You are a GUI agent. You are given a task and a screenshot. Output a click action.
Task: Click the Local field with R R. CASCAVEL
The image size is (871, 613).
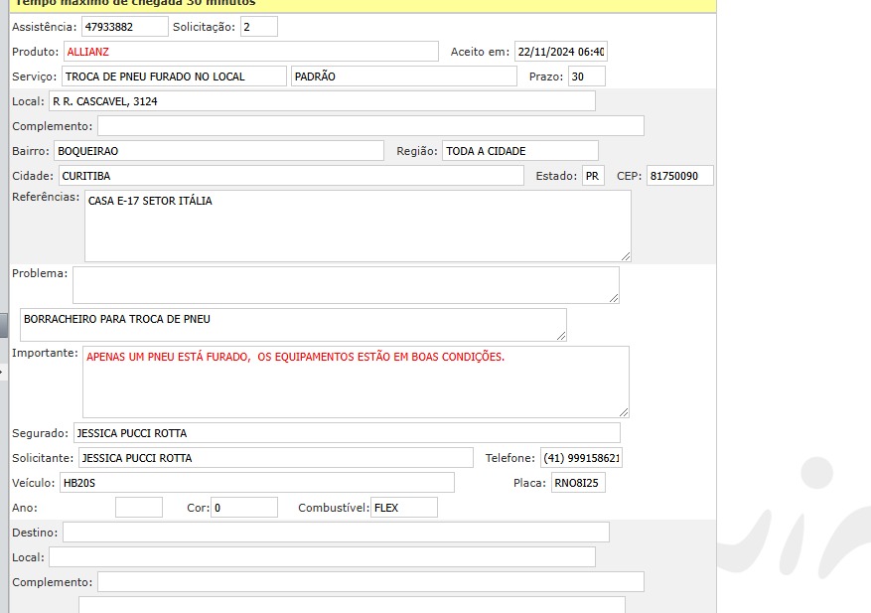[322, 101]
